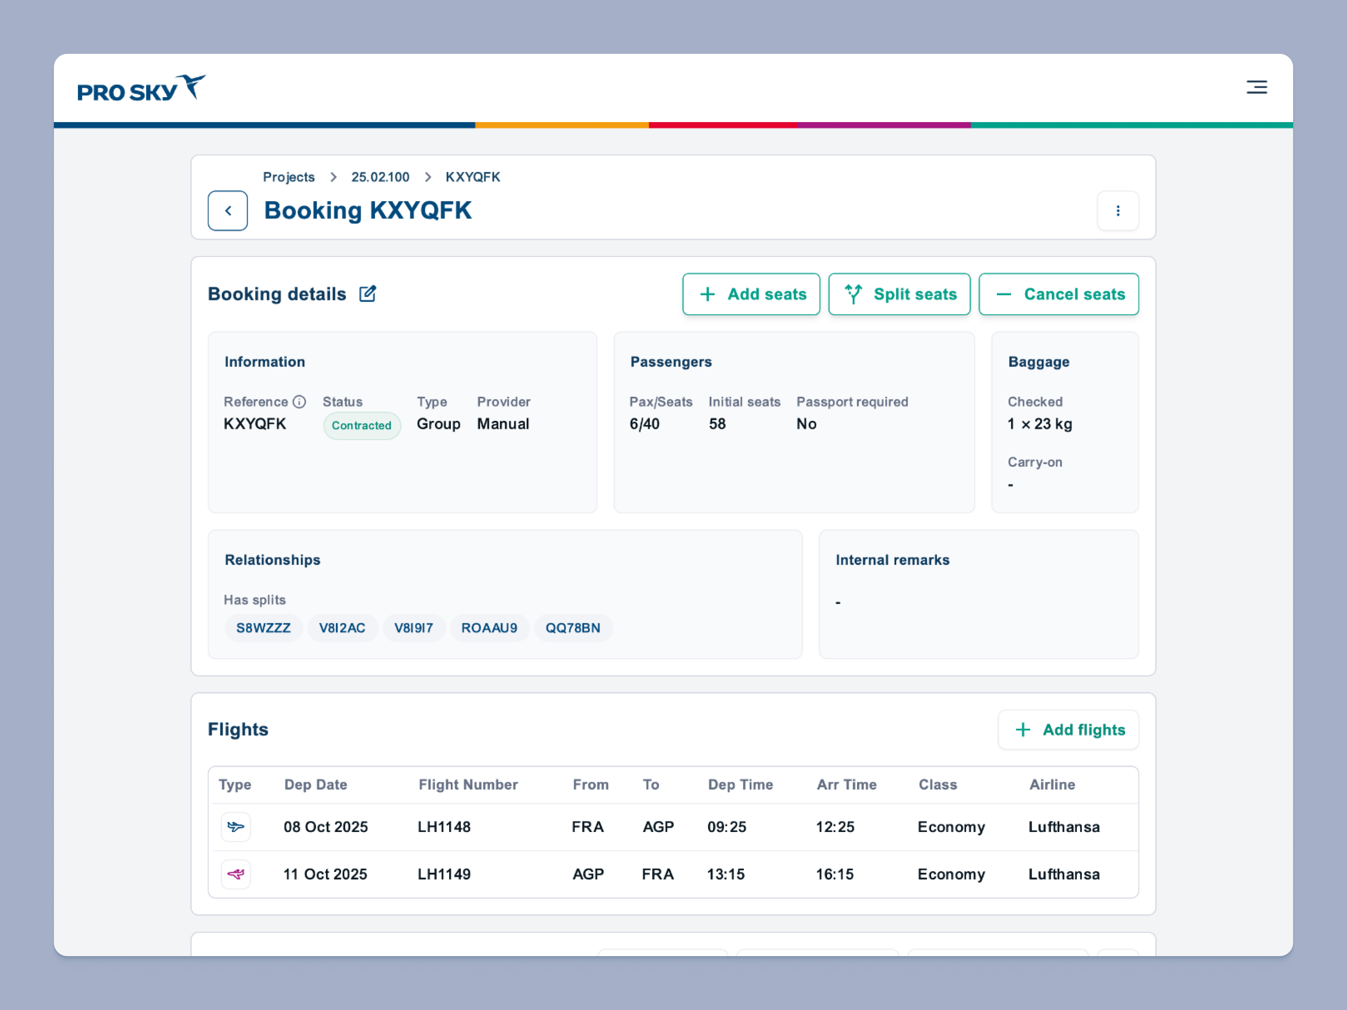The height and width of the screenshot is (1010, 1347).
Task: Click arrival time 16:15
Action: point(835,874)
